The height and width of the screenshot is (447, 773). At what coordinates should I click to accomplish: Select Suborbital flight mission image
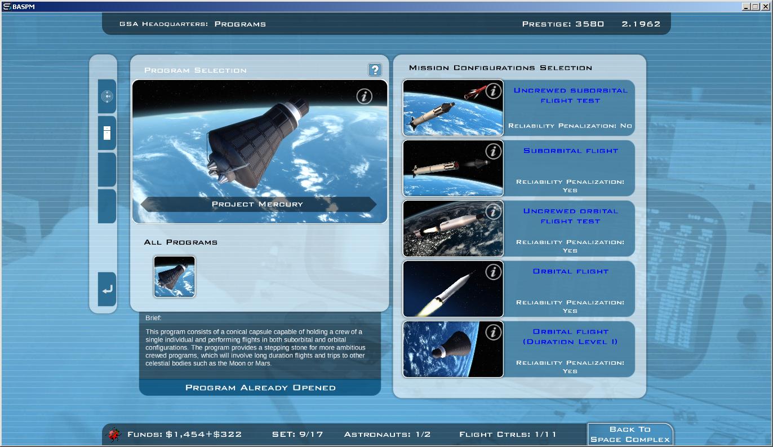pos(453,168)
